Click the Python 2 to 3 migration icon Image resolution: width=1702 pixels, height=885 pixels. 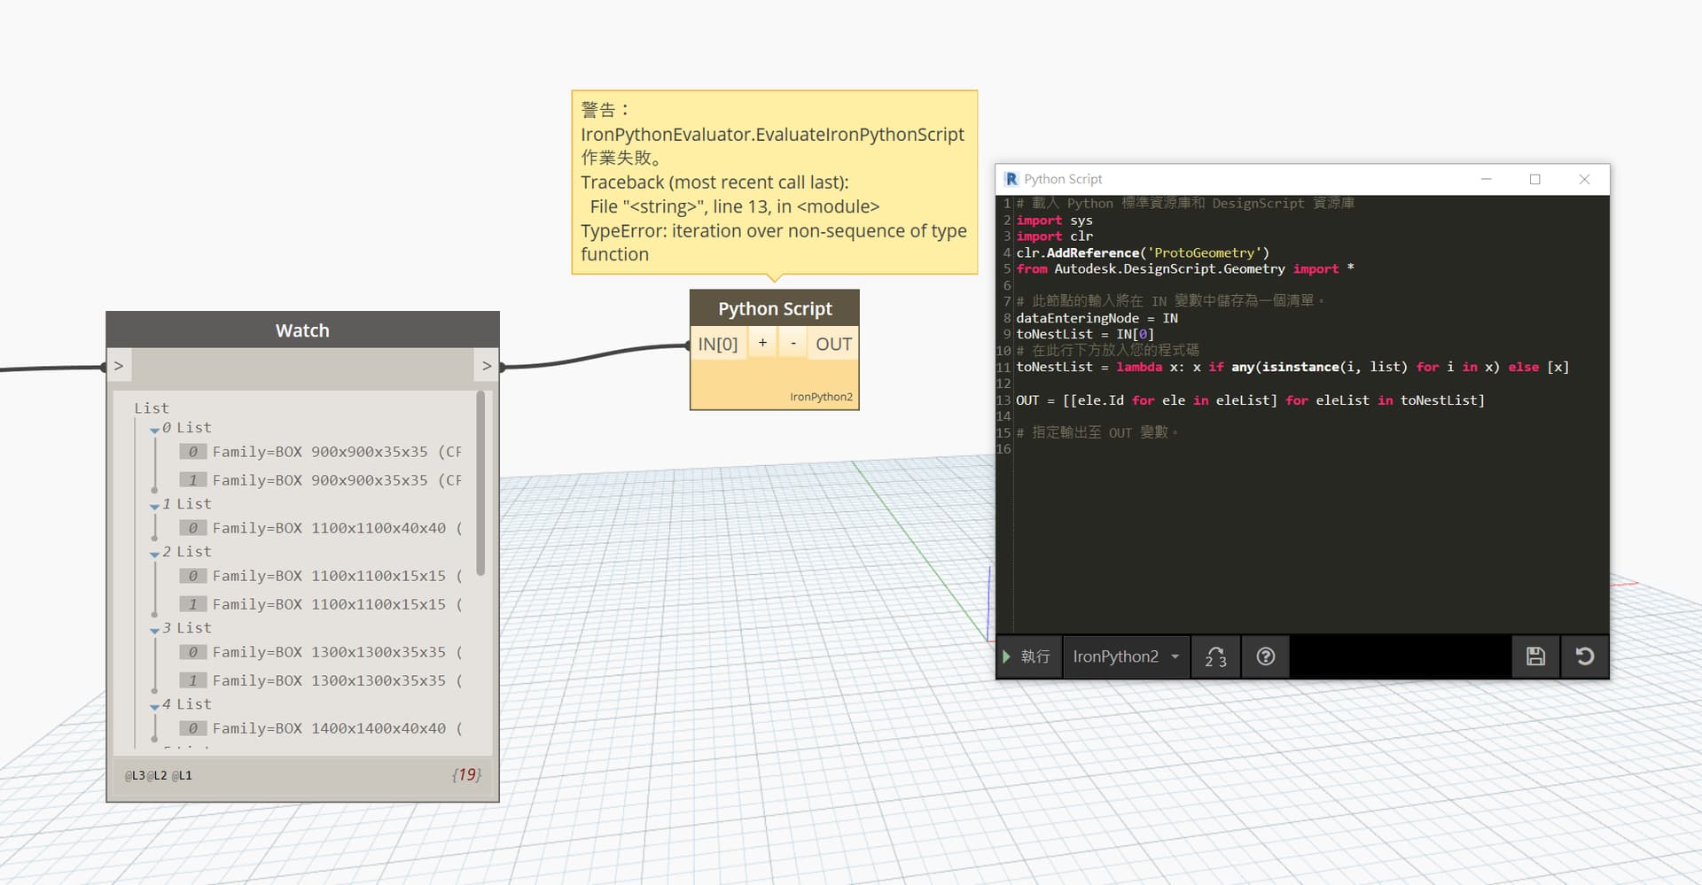click(1215, 656)
